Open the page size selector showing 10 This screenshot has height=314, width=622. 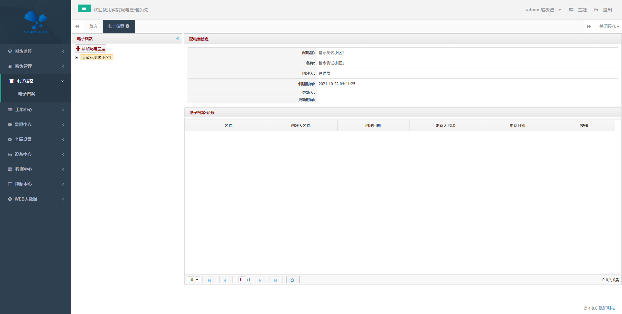tap(193, 280)
